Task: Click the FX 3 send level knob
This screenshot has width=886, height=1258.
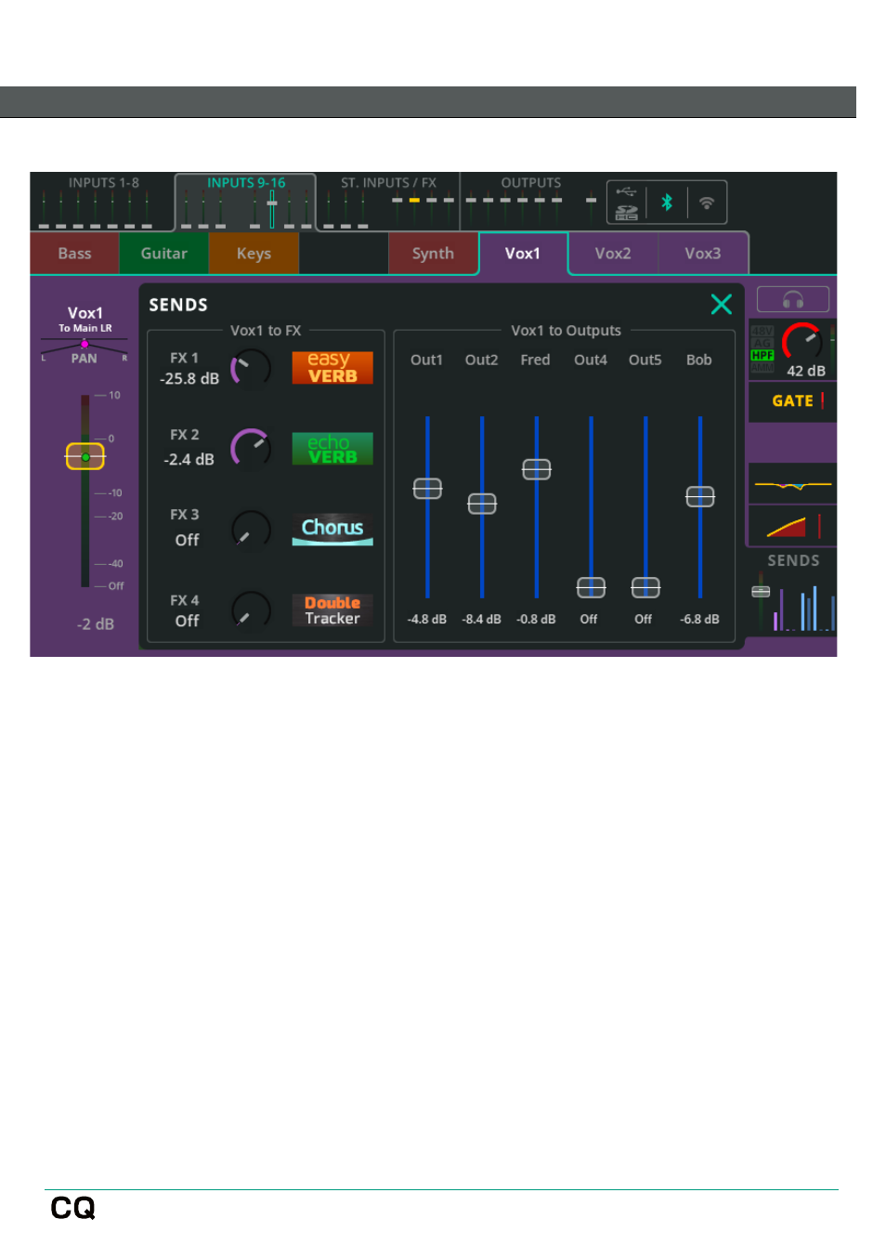Action: 250,530
